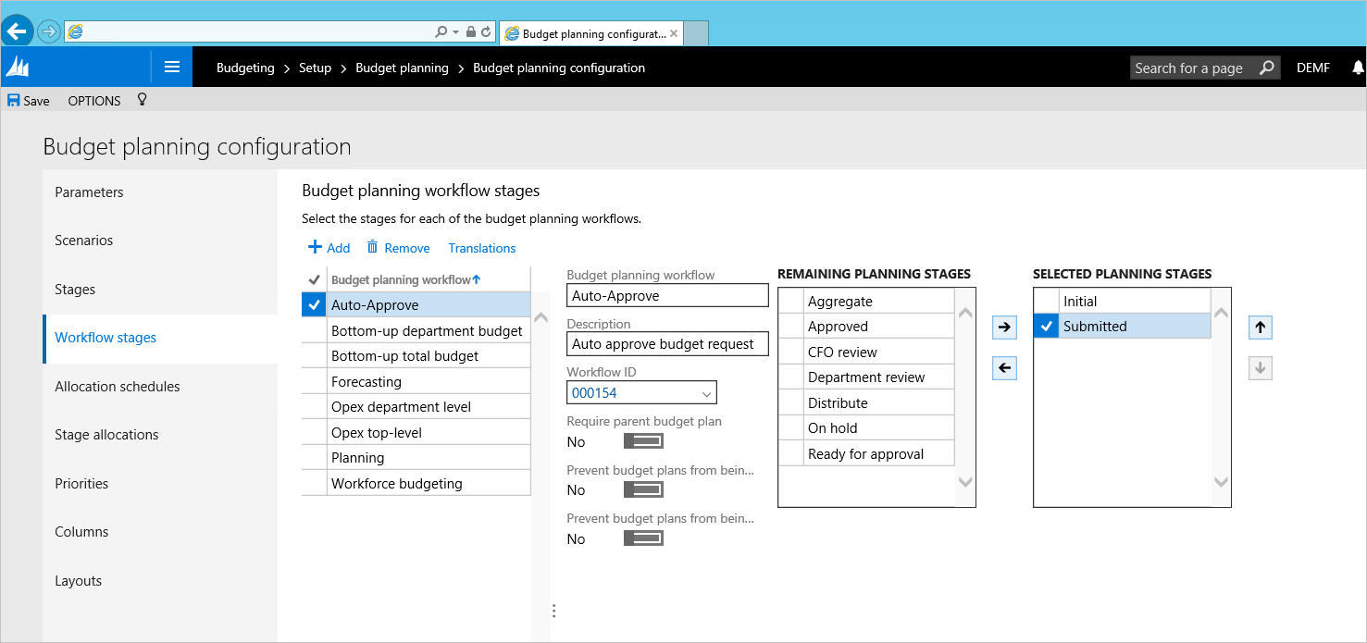Uncheck the Auto-Approve workflow row checkbox
The height and width of the screenshot is (643, 1367).
[314, 304]
